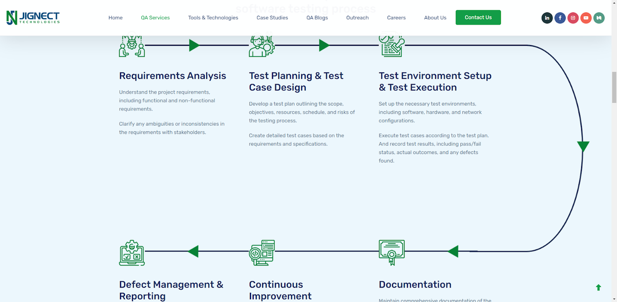The height and width of the screenshot is (302, 617).
Task: Open the Medium social icon
Action: [598, 18]
